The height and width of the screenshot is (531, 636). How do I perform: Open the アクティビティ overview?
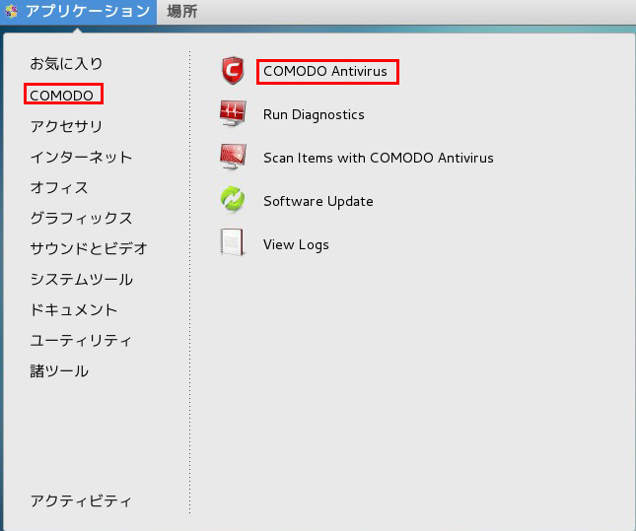pyautogui.click(x=81, y=500)
